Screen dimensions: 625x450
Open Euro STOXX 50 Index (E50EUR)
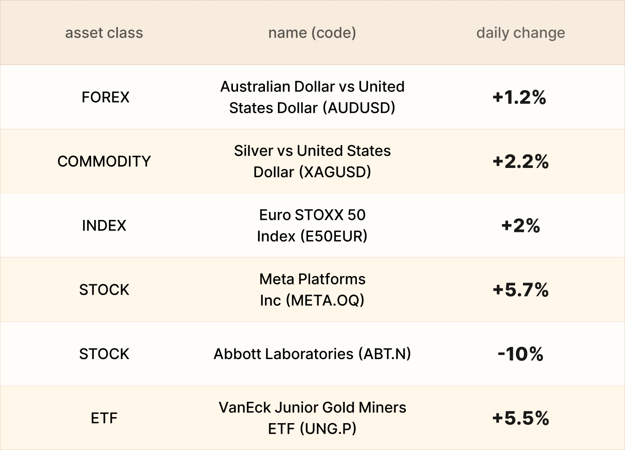pos(312,225)
